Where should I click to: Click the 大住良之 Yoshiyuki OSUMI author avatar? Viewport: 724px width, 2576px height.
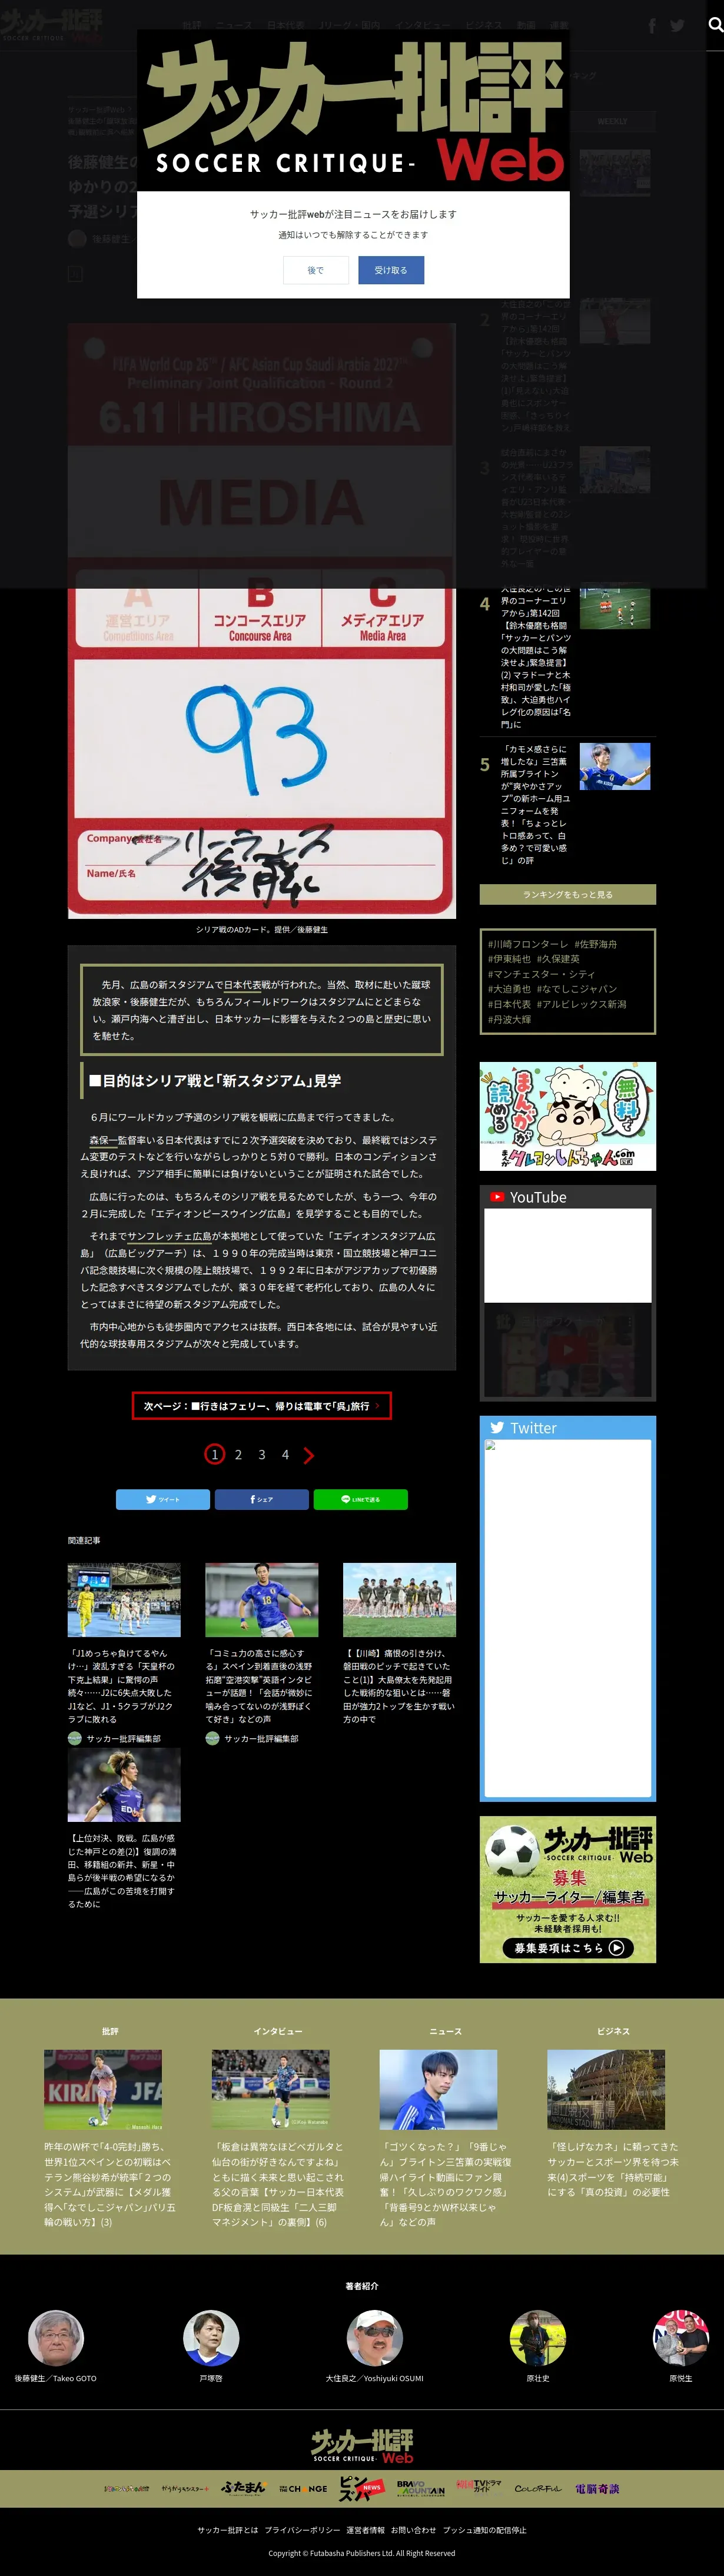pyautogui.click(x=374, y=2338)
